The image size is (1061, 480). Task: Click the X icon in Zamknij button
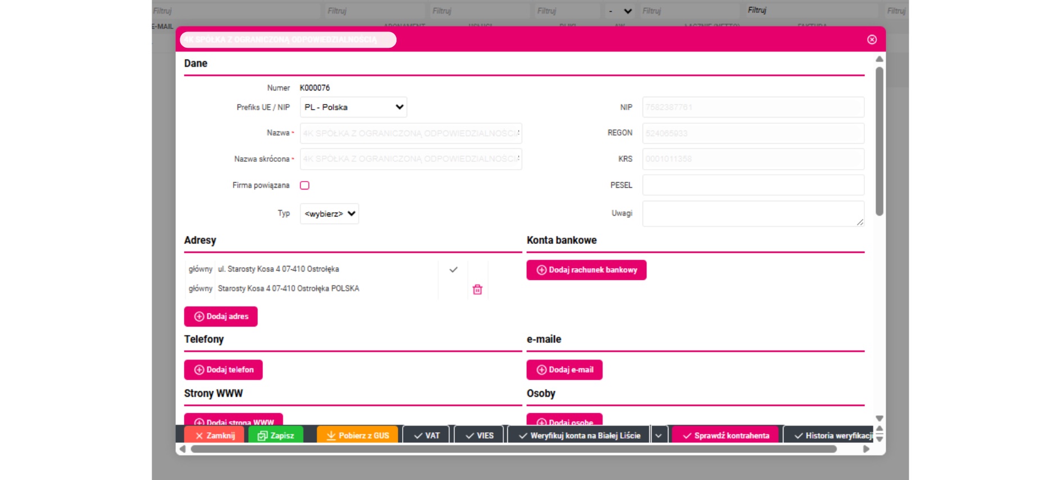tap(199, 436)
